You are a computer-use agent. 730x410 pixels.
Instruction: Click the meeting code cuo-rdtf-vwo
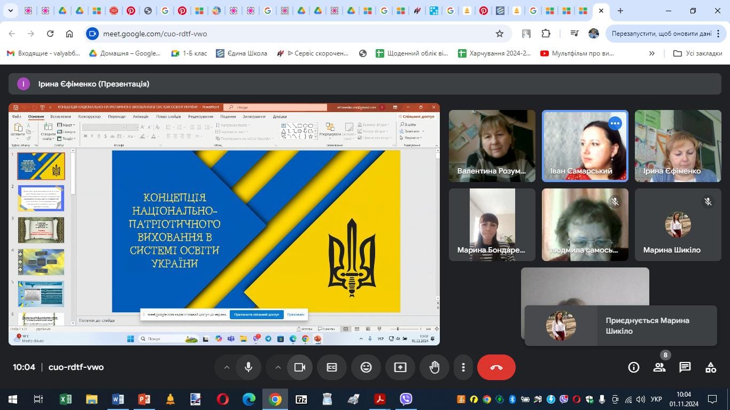(76, 367)
